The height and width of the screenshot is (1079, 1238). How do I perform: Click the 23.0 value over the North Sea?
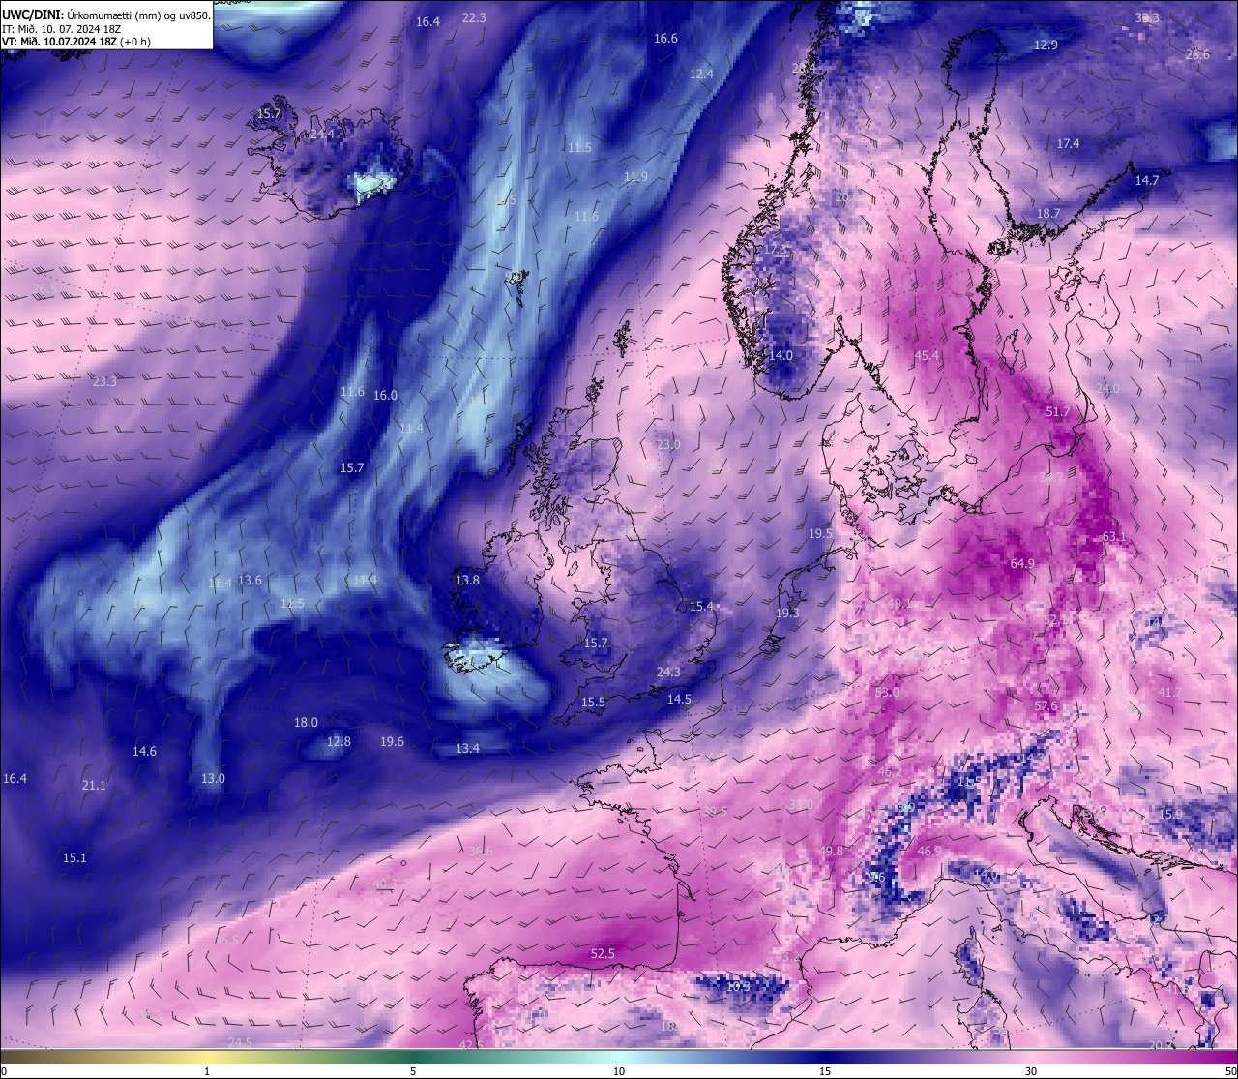click(668, 445)
